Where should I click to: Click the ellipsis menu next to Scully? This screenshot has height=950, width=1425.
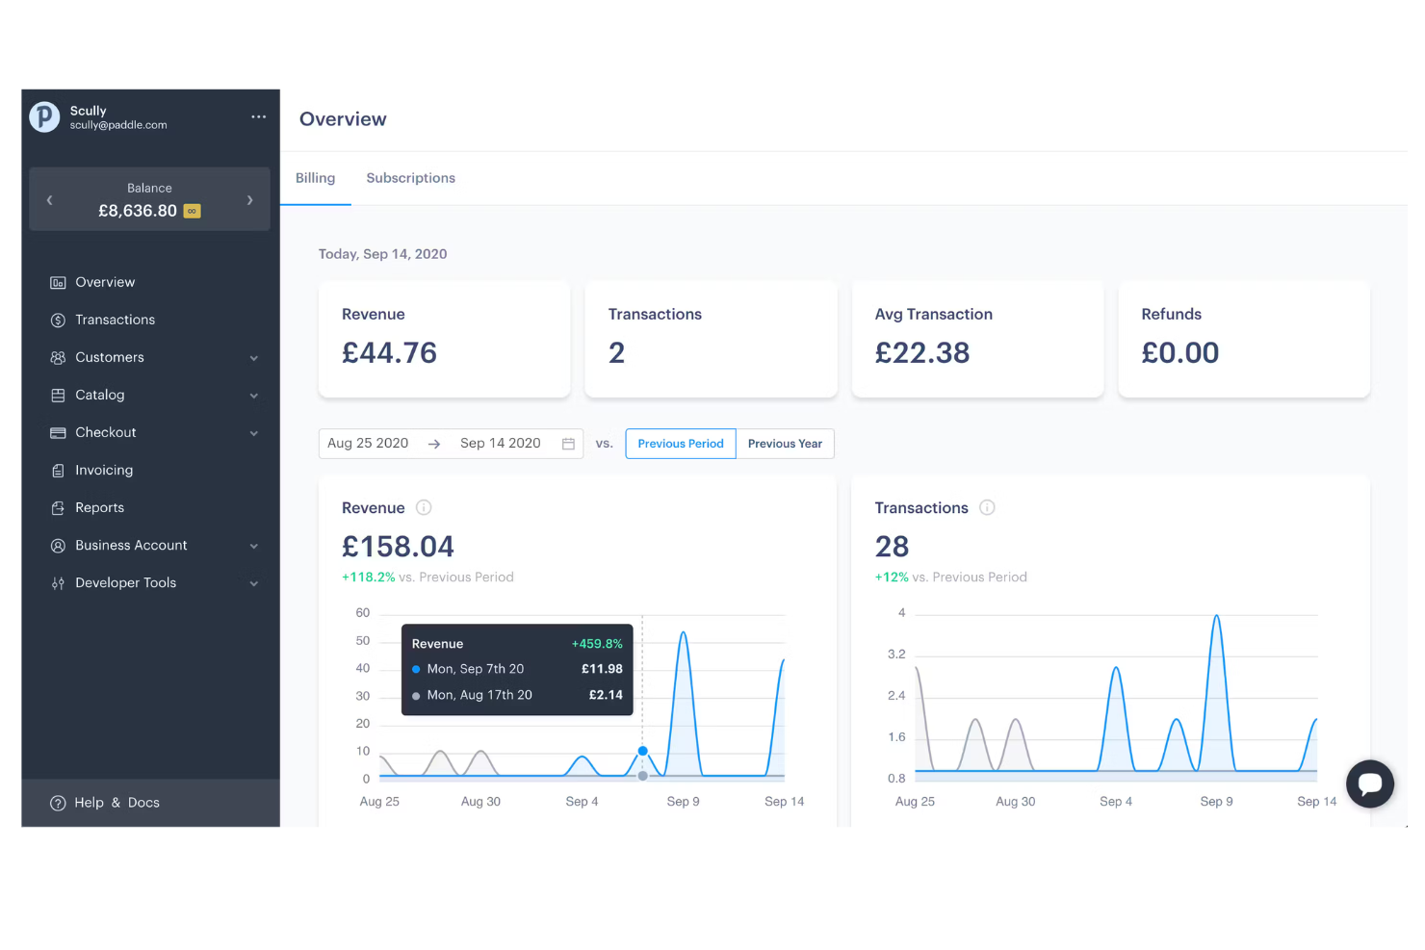257,116
